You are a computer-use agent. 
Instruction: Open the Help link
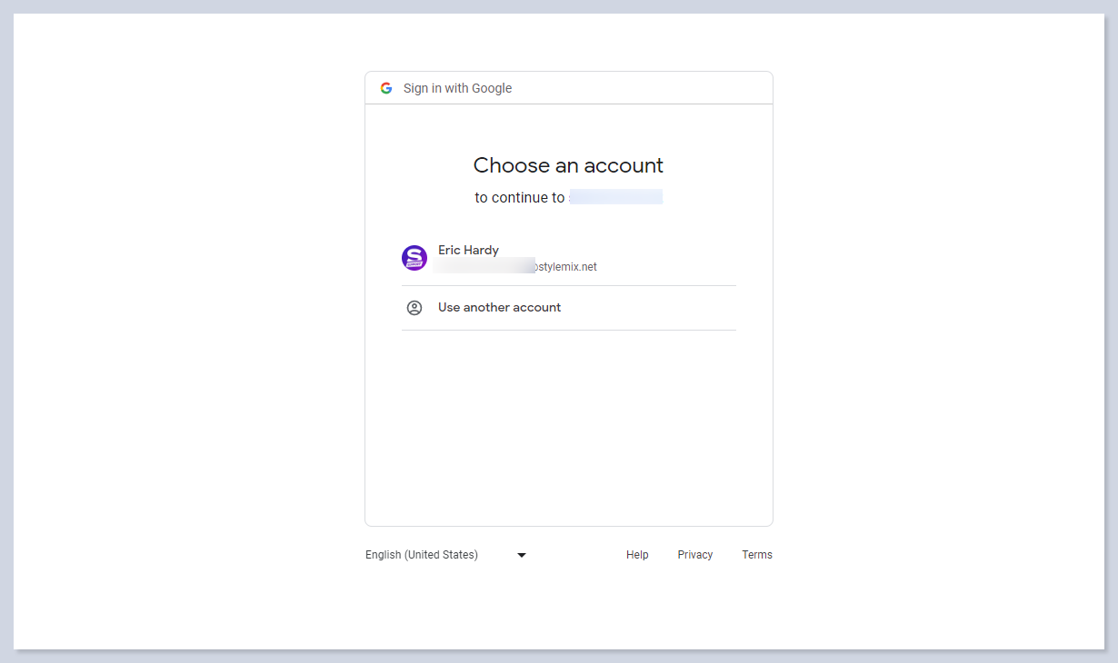click(x=637, y=555)
